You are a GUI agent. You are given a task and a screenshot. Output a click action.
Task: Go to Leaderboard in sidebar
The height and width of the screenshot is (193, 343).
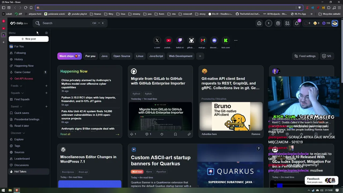click(x=28, y=159)
